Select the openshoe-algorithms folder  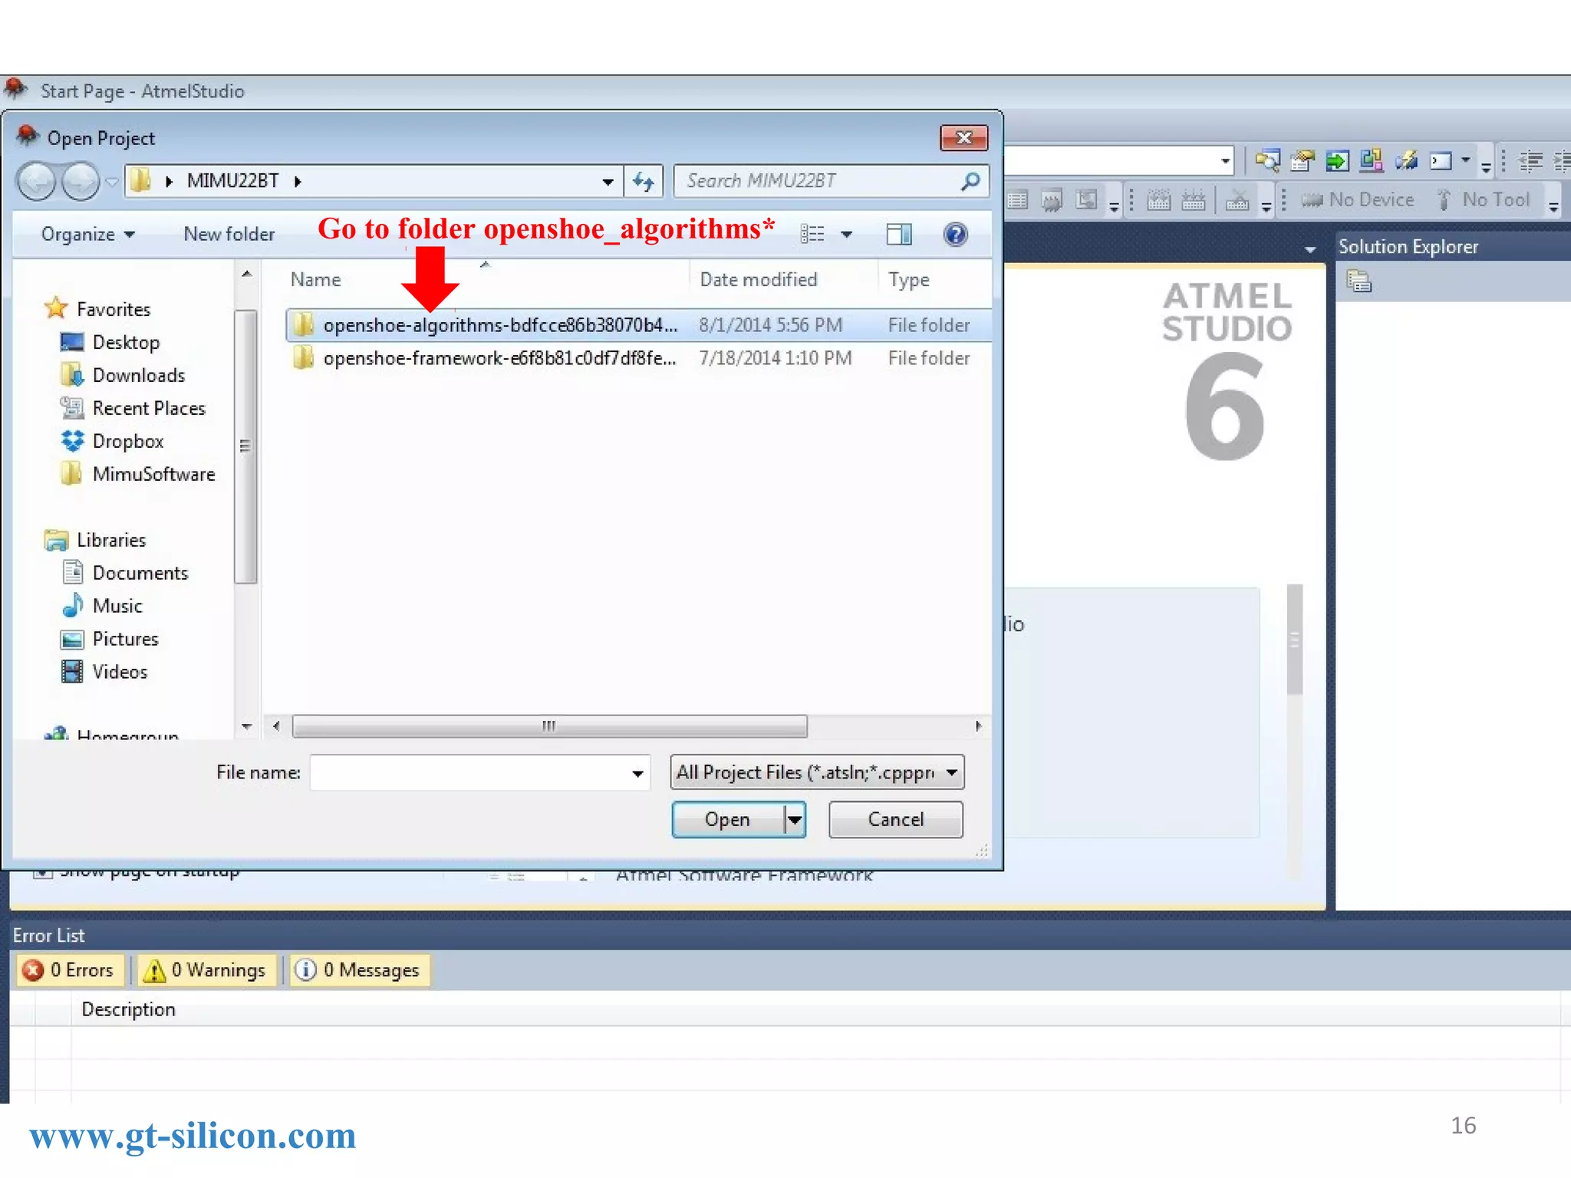coord(638,325)
